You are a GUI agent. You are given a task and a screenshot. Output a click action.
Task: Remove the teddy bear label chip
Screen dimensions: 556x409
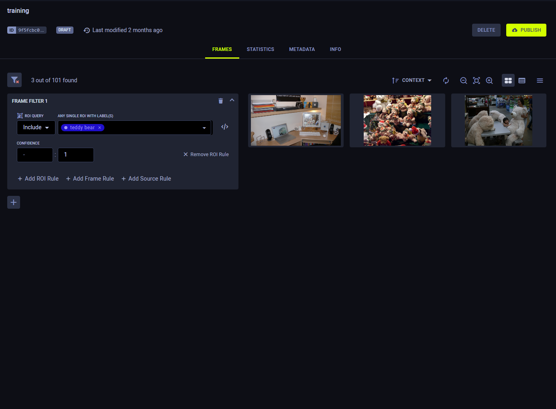pyautogui.click(x=100, y=128)
